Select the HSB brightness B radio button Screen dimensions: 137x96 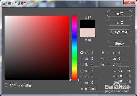82,64
